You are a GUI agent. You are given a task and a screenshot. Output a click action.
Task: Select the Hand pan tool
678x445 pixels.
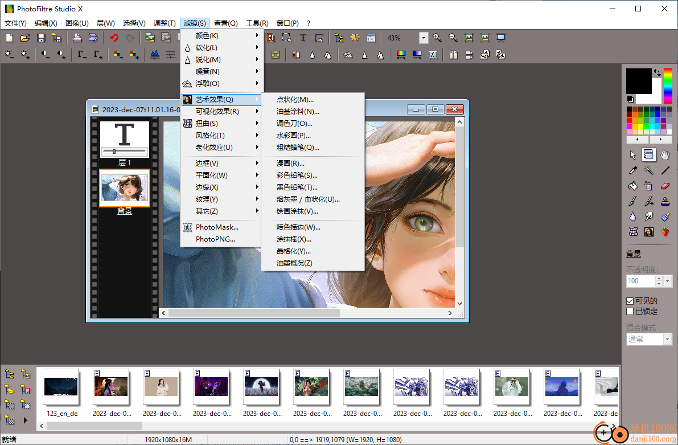[x=665, y=155]
